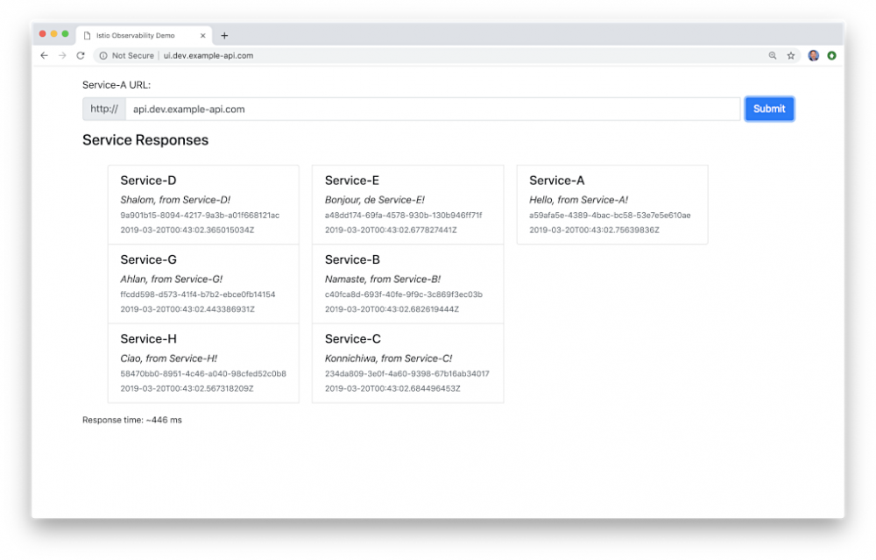This screenshot has height=560, width=876.
Task: Click the green extension icon
Action: 832,55
